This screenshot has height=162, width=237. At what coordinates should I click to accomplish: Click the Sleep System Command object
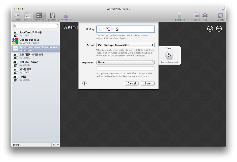click(x=169, y=56)
